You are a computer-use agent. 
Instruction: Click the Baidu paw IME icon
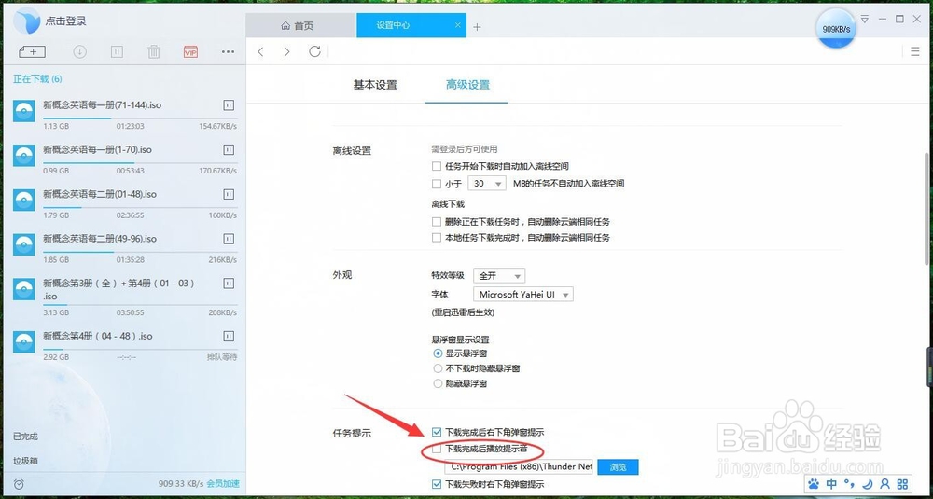815,483
